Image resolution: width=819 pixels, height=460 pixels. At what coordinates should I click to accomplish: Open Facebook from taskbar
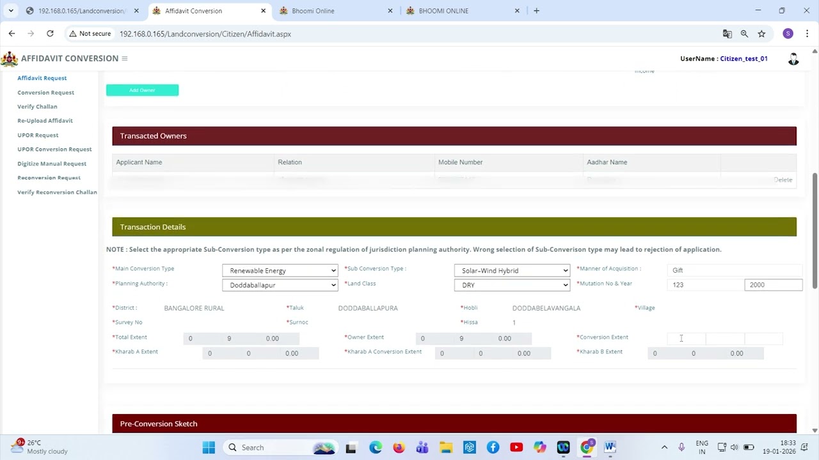[x=493, y=447]
